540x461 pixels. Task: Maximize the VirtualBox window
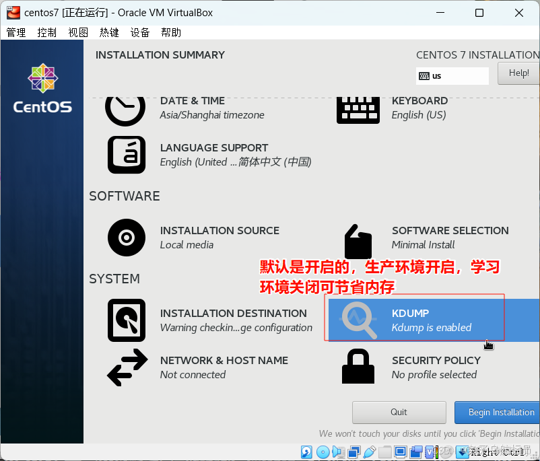479,13
